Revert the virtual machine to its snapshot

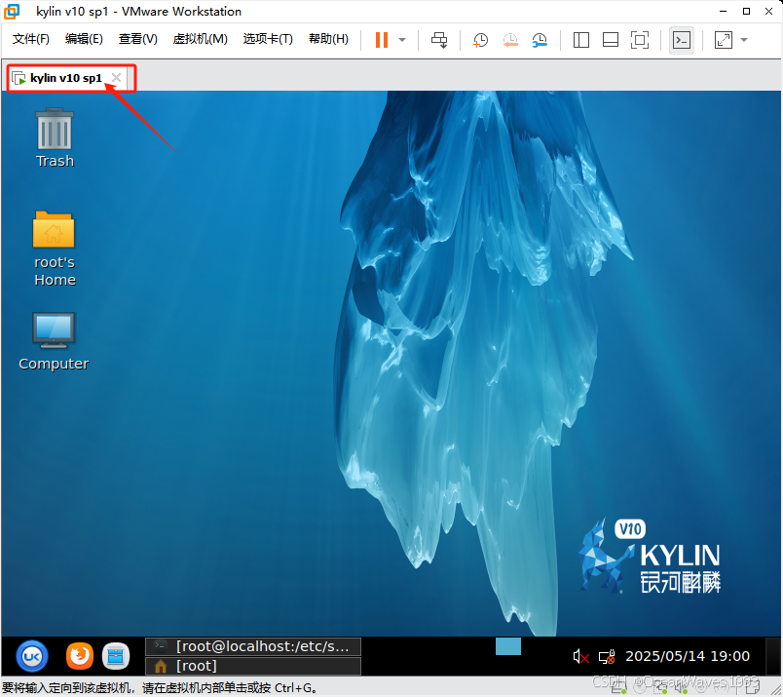click(x=510, y=40)
